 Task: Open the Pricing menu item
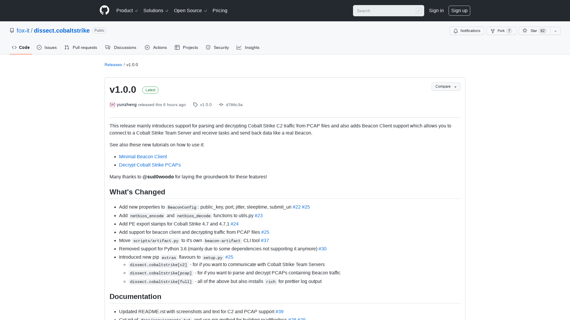click(220, 10)
